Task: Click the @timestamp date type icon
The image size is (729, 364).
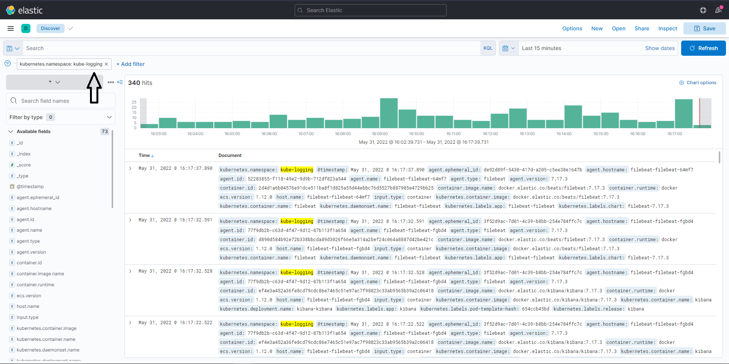Action: click(12, 187)
